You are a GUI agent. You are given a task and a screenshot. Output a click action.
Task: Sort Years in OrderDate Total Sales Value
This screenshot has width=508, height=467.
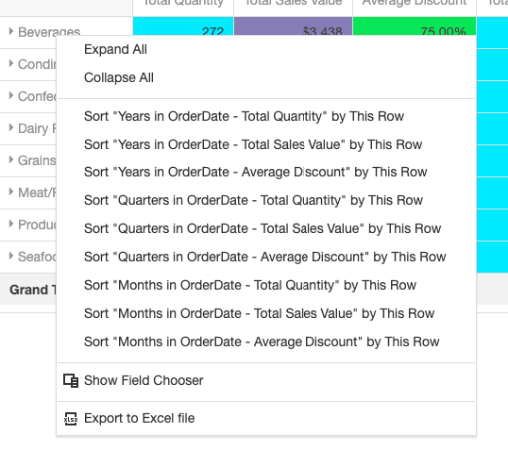tap(266, 144)
